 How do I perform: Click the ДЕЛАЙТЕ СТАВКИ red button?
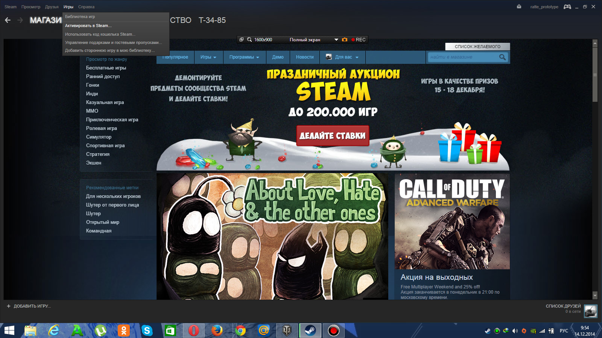click(333, 136)
